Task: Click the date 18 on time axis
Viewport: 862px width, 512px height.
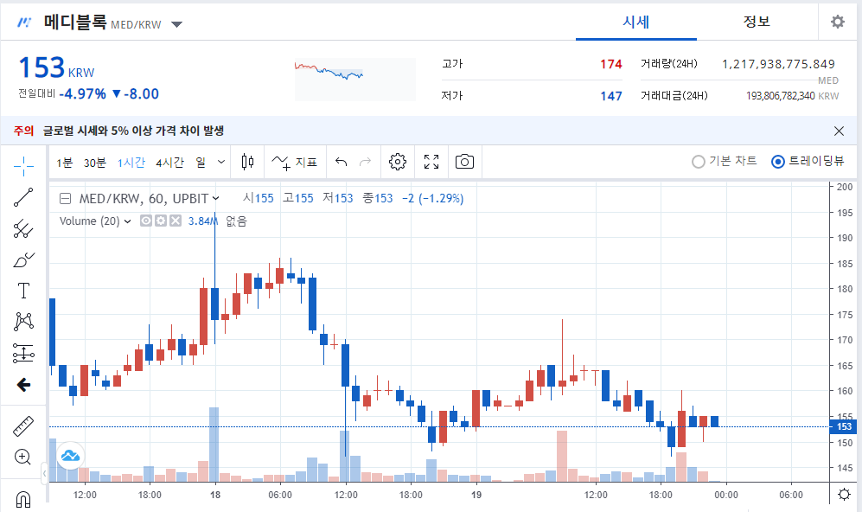Action: tap(215, 495)
